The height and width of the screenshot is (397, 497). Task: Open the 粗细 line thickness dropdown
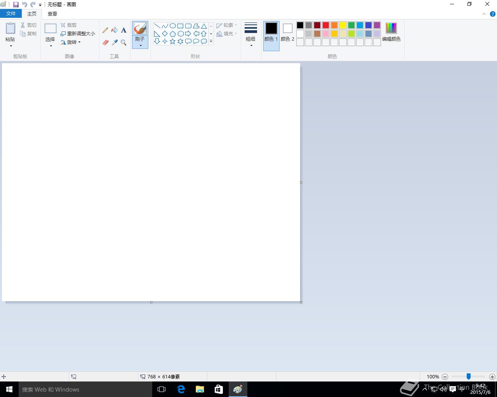click(x=251, y=35)
